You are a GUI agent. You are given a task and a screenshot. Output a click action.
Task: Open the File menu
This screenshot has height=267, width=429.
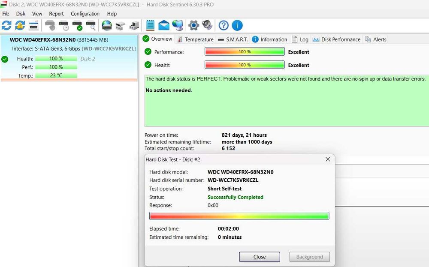tap(6, 14)
